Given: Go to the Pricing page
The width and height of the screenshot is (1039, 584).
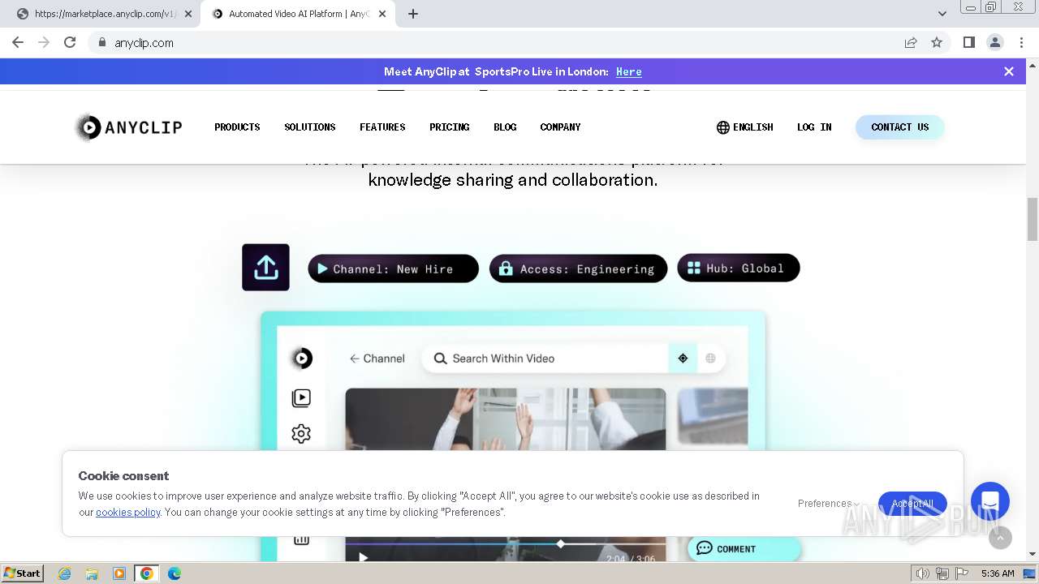Looking at the screenshot, I should (450, 127).
